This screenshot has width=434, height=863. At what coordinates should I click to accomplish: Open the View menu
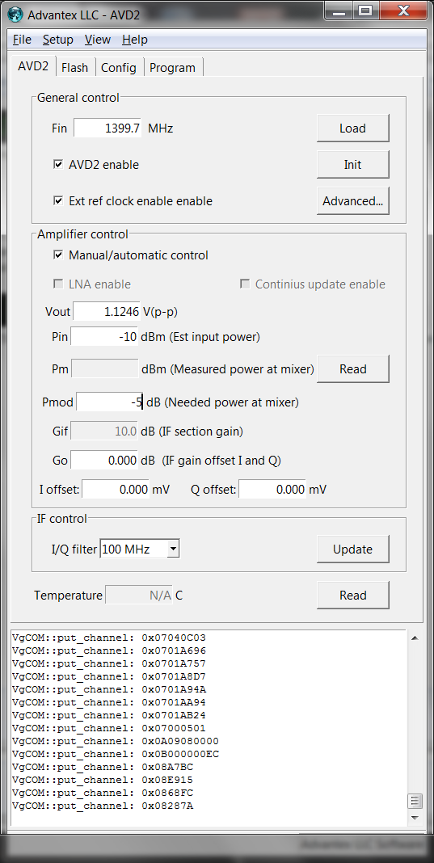tap(98, 40)
